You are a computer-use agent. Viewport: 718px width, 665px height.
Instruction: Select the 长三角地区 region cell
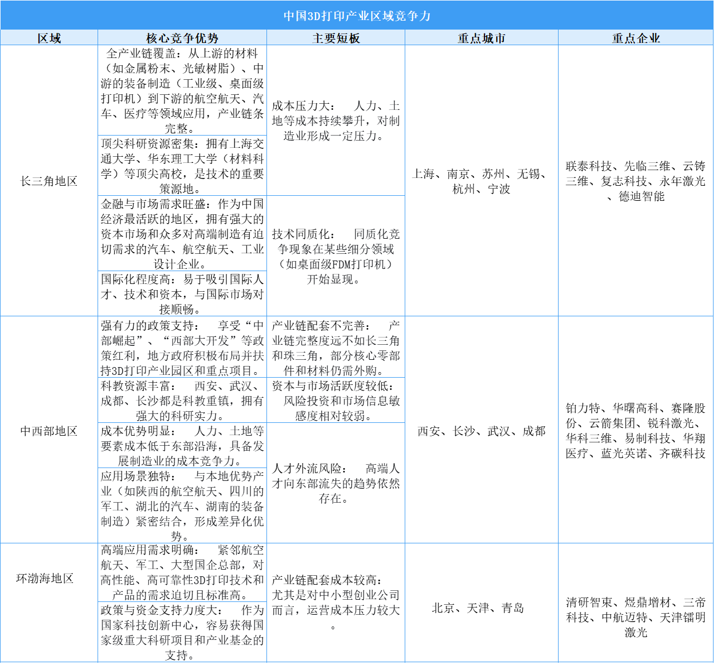tap(49, 181)
